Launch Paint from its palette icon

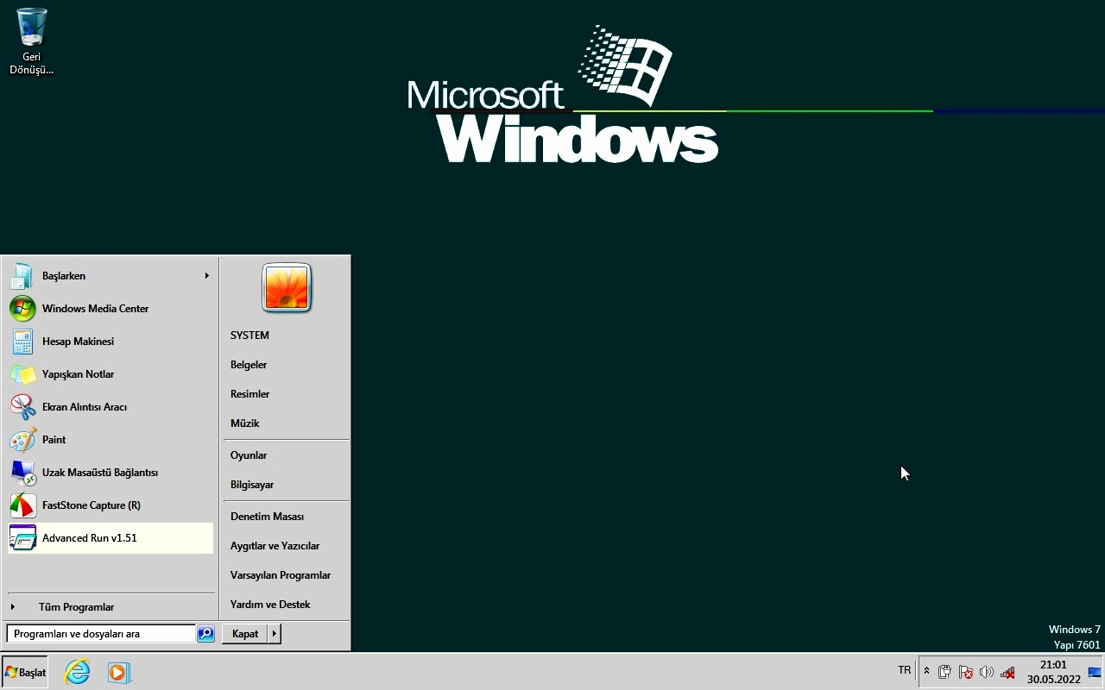tap(22, 440)
